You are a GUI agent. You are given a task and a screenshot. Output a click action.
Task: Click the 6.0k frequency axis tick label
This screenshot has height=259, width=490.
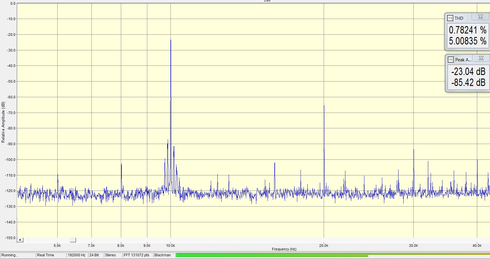(57, 245)
